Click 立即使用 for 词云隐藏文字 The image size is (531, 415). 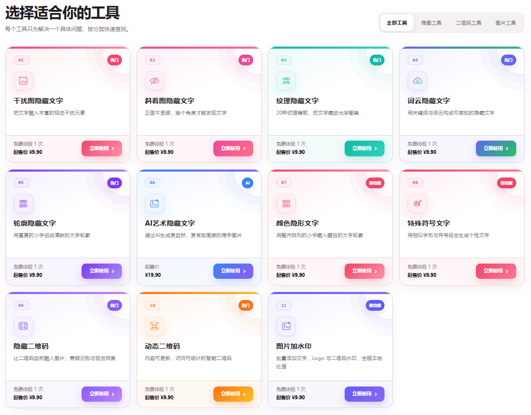pos(496,148)
